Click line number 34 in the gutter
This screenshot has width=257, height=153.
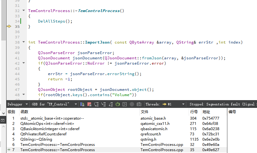click(x=17, y=21)
